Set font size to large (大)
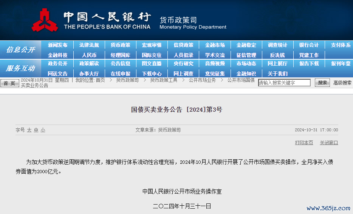Viewport: 353px width, 214px height. [29, 130]
